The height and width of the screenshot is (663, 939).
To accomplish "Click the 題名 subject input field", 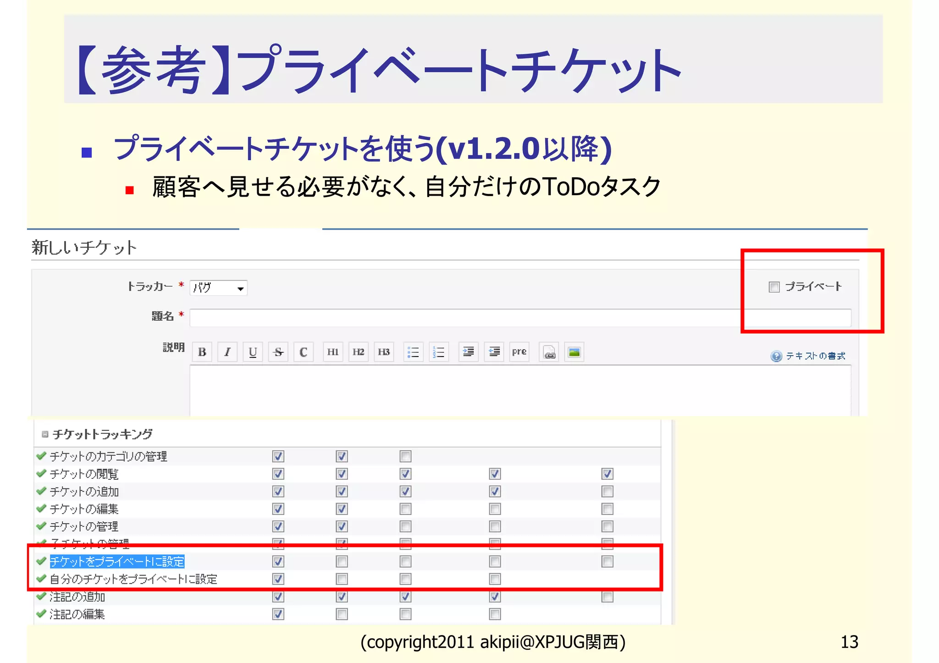I will click(x=520, y=318).
